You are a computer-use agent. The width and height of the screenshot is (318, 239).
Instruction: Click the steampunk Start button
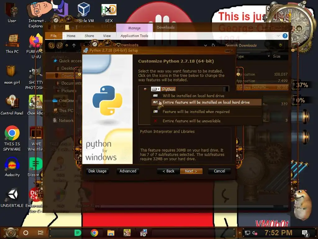11,233
